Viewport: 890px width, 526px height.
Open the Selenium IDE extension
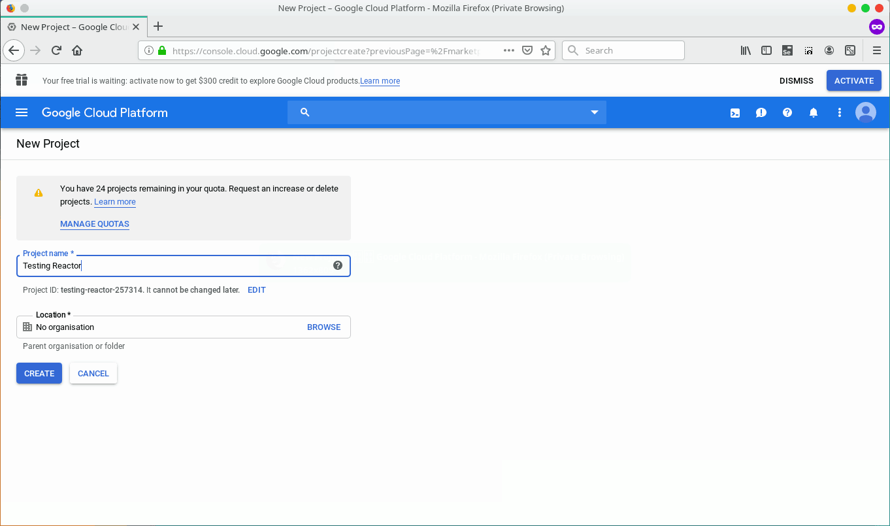(787, 50)
